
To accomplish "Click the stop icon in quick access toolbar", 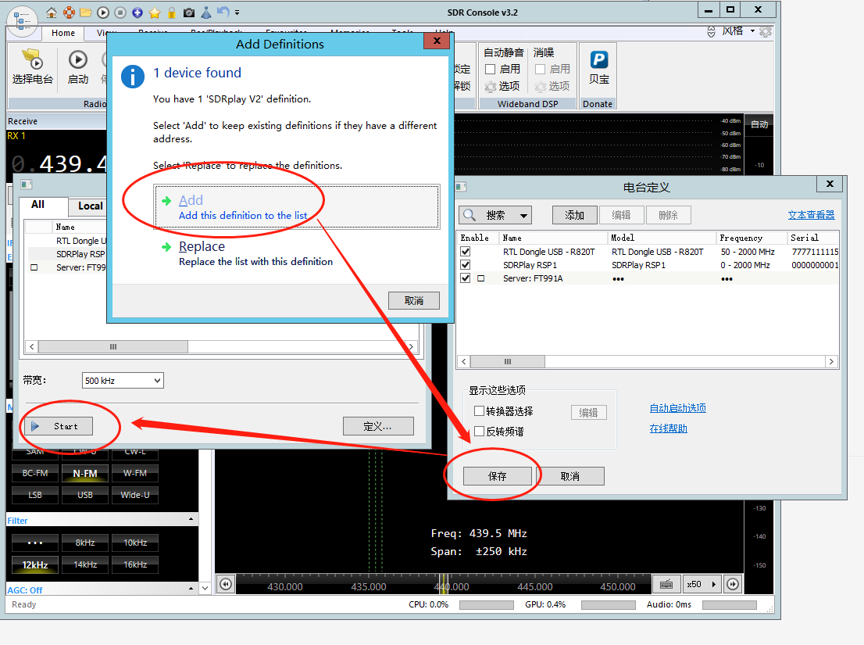I will (x=120, y=13).
